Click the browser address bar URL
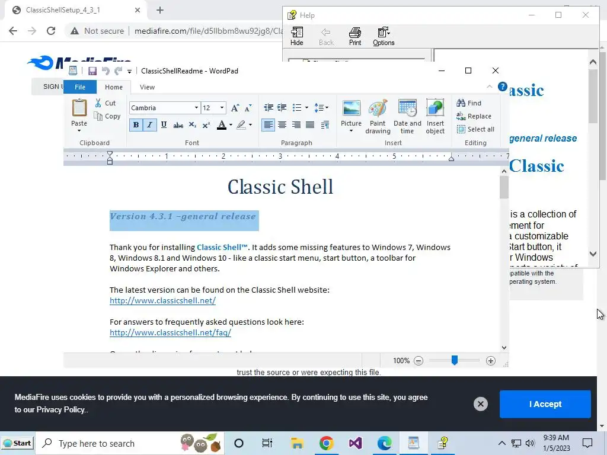Screen dimensions: 607x455 pyautogui.click(x=208, y=31)
